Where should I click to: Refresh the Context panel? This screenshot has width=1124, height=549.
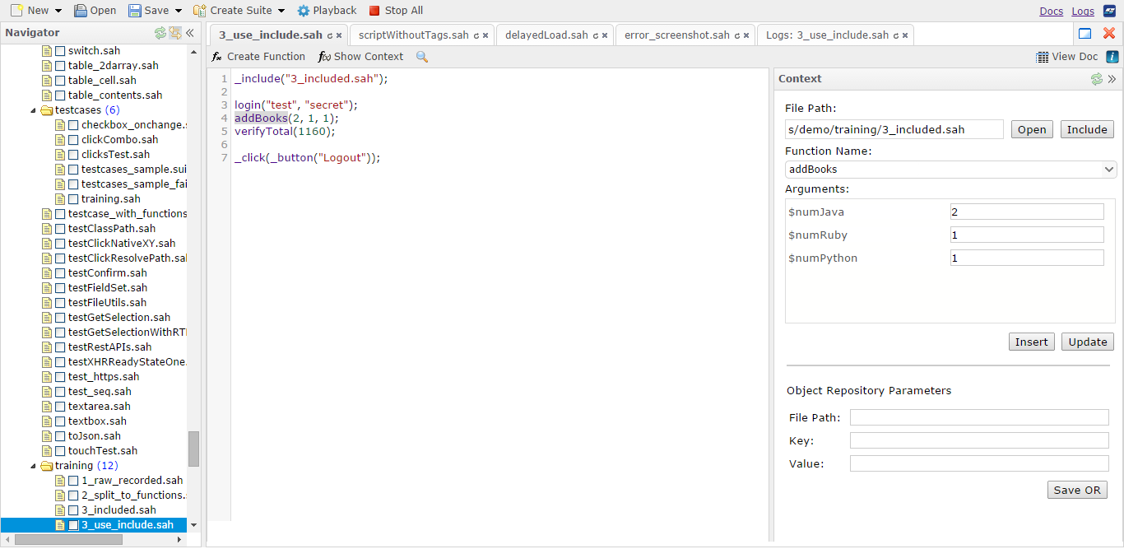pyautogui.click(x=1096, y=79)
